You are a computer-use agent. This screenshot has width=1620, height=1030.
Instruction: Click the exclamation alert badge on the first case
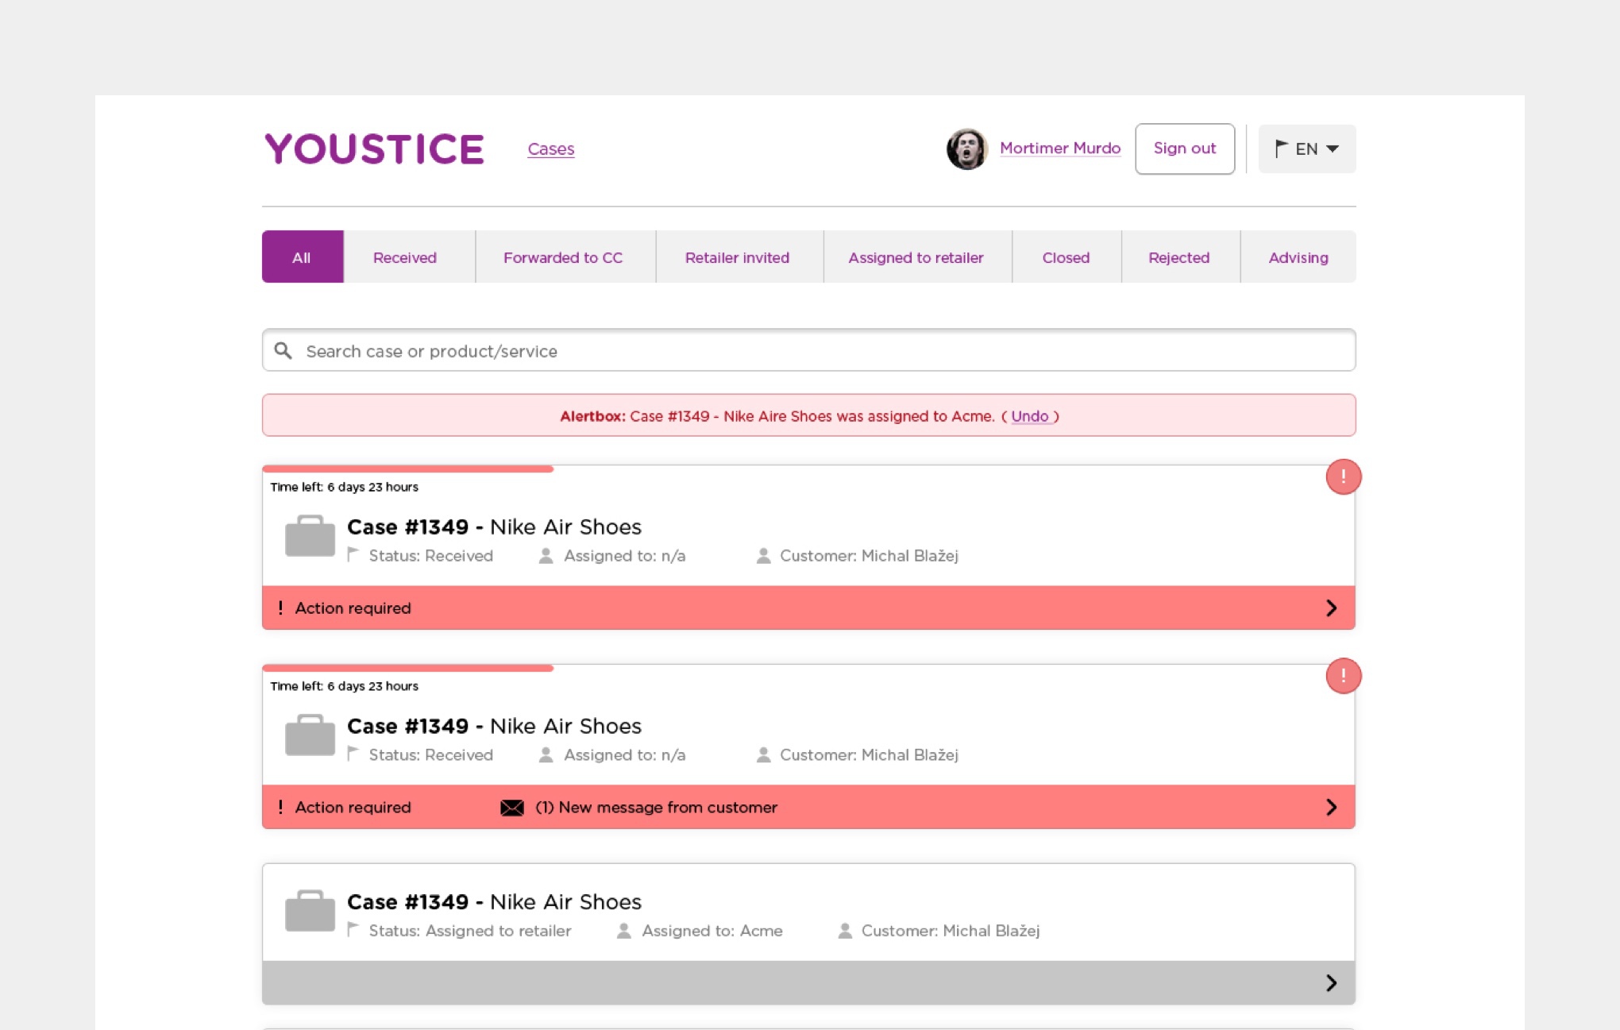click(x=1343, y=476)
